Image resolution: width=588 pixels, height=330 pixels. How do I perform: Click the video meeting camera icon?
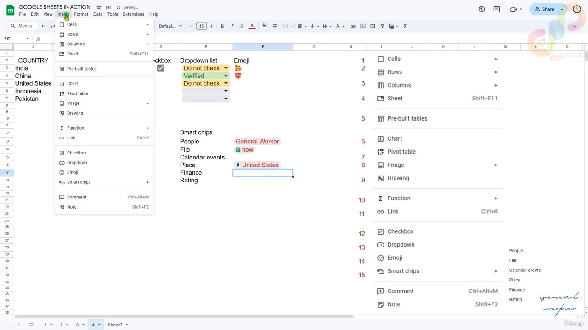click(514, 9)
